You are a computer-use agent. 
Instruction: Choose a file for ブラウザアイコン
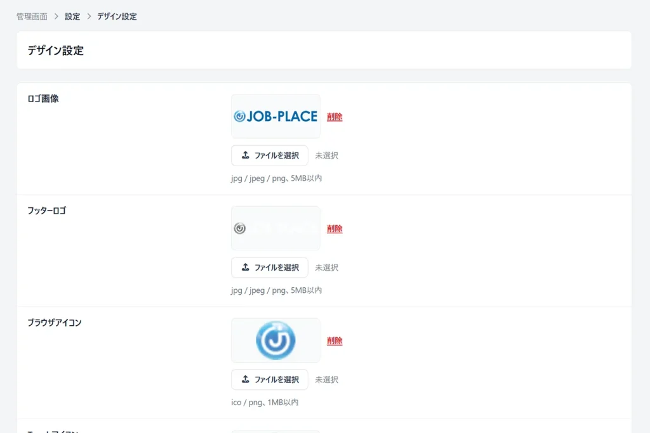(269, 380)
